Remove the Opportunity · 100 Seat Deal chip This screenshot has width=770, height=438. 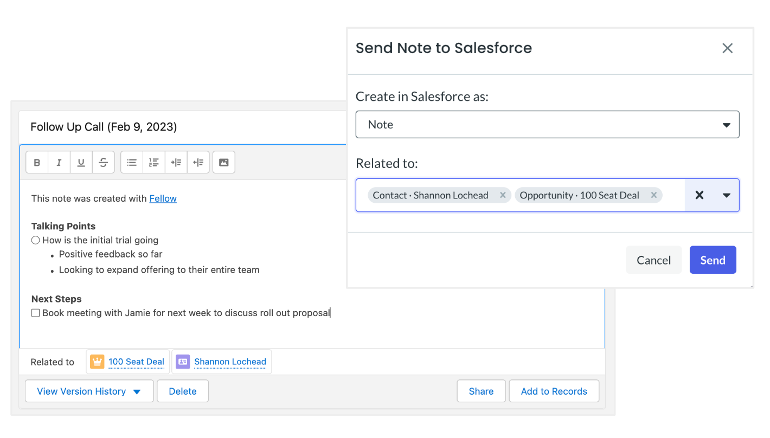(x=654, y=195)
